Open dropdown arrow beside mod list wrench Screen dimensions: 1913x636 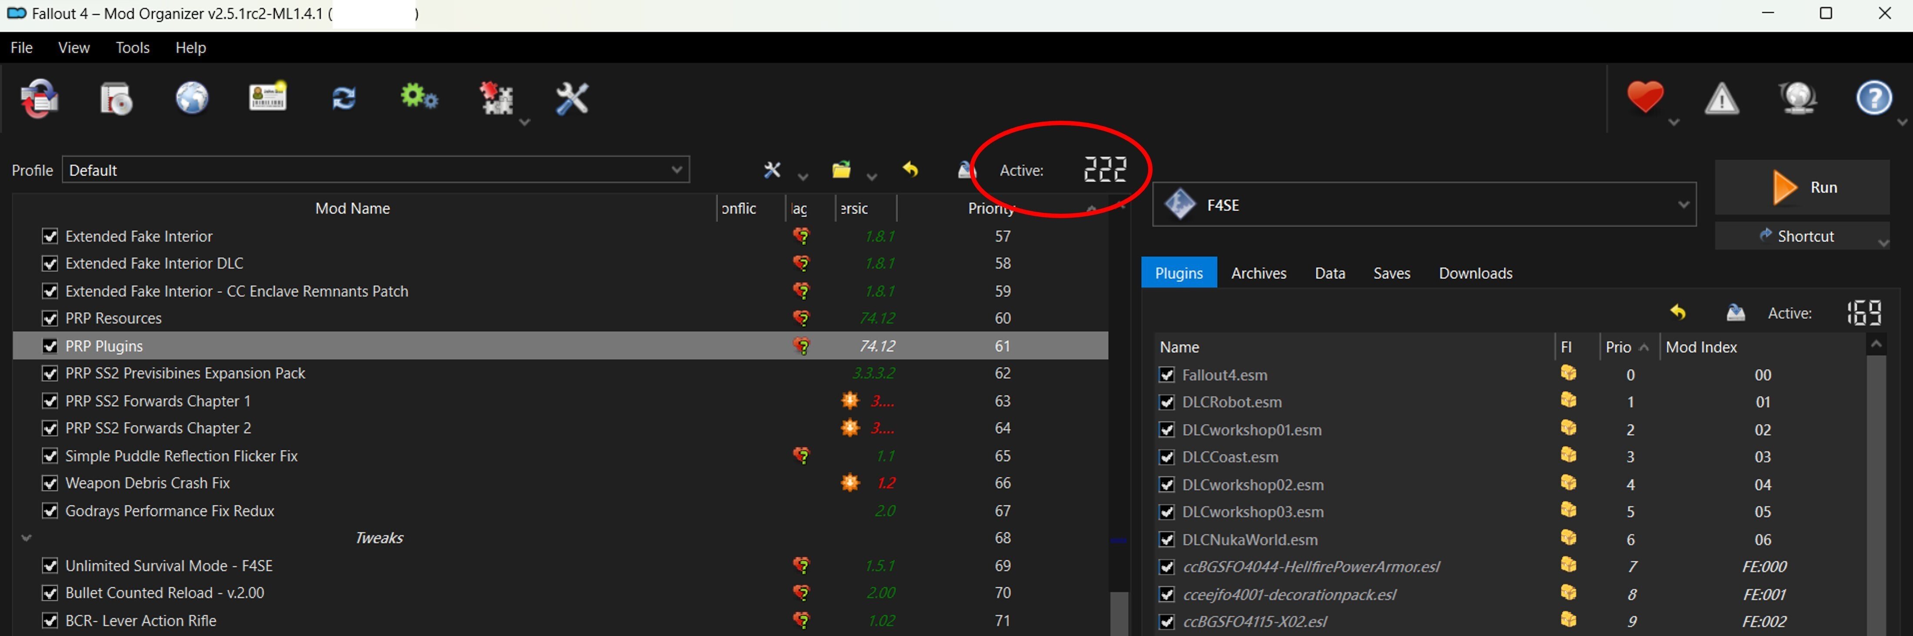(x=803, y=177)
